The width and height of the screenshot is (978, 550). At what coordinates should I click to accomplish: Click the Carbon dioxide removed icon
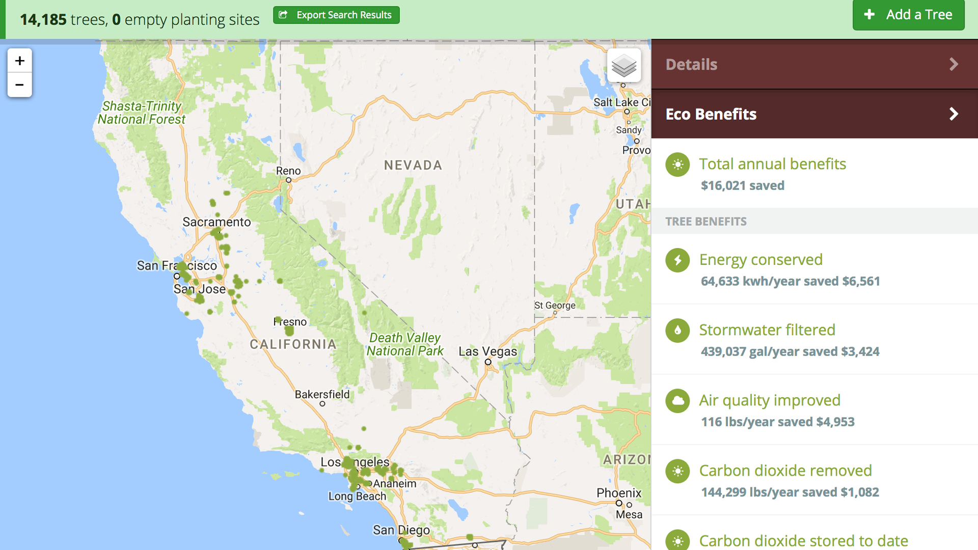coord(677,471)
